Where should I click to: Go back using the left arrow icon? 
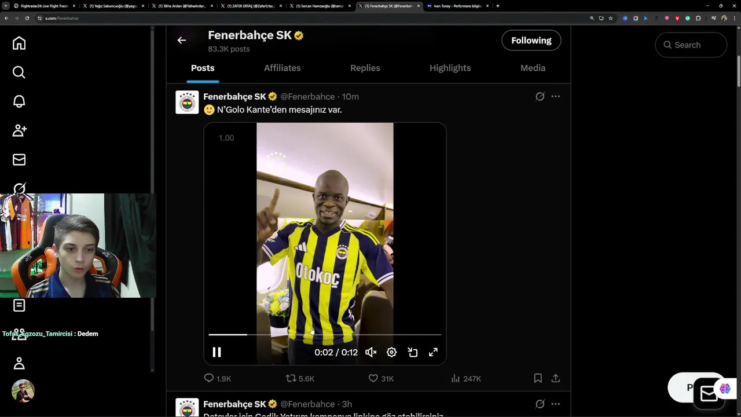(182, 40)
